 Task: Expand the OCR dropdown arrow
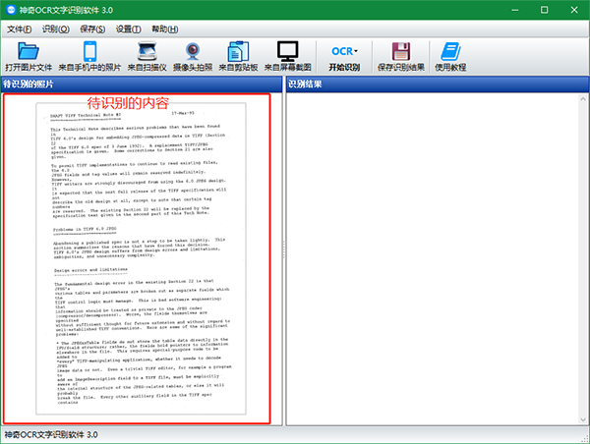coord(356,51)
